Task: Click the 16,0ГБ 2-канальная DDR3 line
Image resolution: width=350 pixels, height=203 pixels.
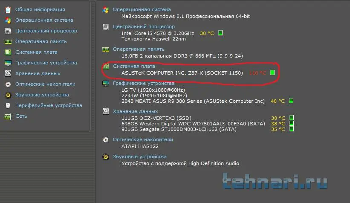Action: pyautogui.click(x=182, y=56)
